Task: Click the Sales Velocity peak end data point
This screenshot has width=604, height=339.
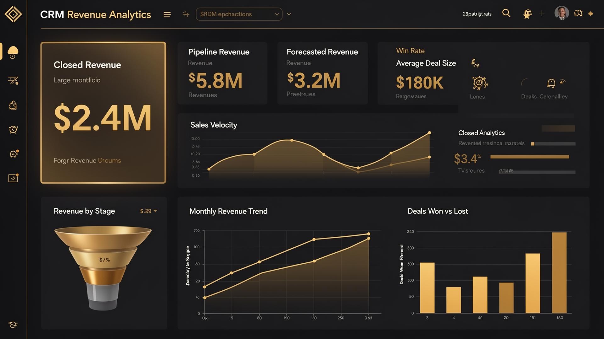Action: 429,133
